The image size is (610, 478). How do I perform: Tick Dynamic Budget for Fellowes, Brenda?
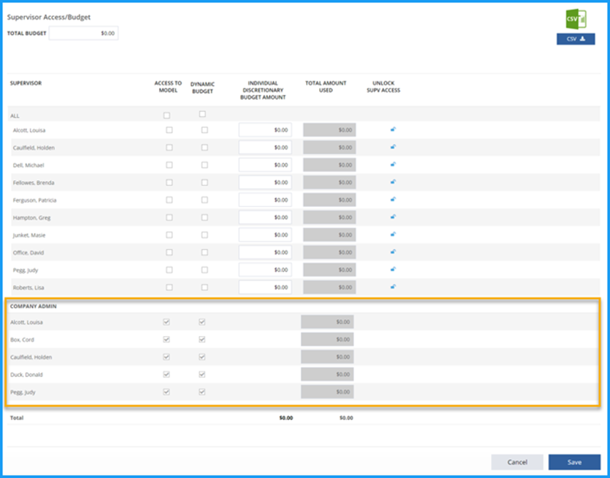[205, 183]
